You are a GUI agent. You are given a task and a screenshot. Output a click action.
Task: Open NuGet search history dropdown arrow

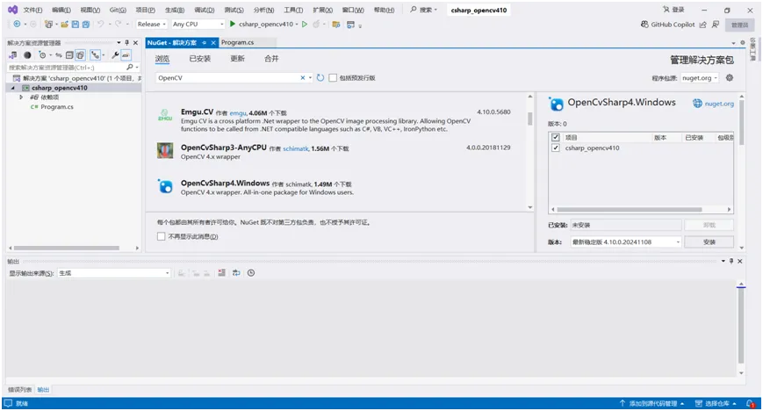(x=310, y=77)
